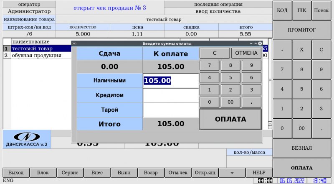Click the Выпл payout button
334x184 pixels.
pyautogui.click(x=124, y=173)
